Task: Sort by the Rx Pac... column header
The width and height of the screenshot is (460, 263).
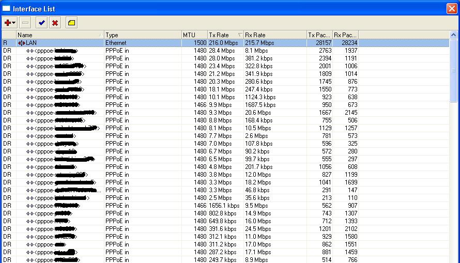Action: point(345,35)
